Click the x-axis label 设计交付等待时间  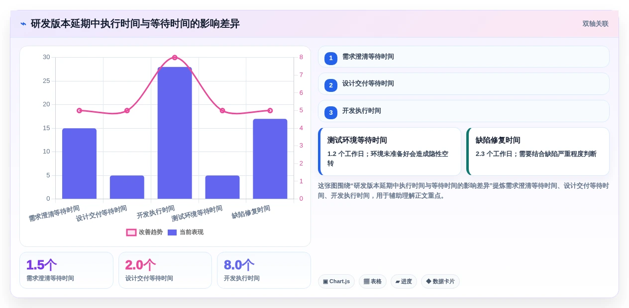click(102, 214)
